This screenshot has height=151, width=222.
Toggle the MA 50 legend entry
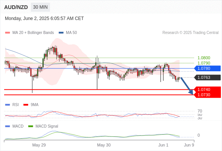(68, 33)
